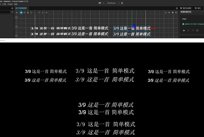
Task: Click the green build success status check
Action: [183, 24]
